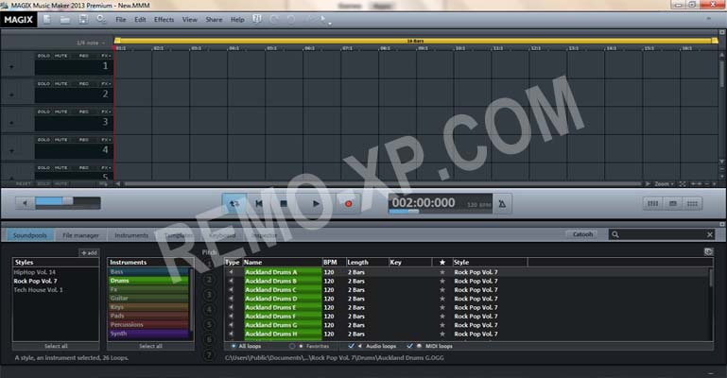The width and height of the screenshot is (727, 378).
Task: Switch to the first view mode icon in transport
Action: coord(653,203)
